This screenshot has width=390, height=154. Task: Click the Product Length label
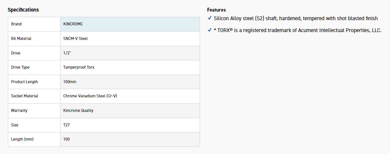(x=24, y=82)
